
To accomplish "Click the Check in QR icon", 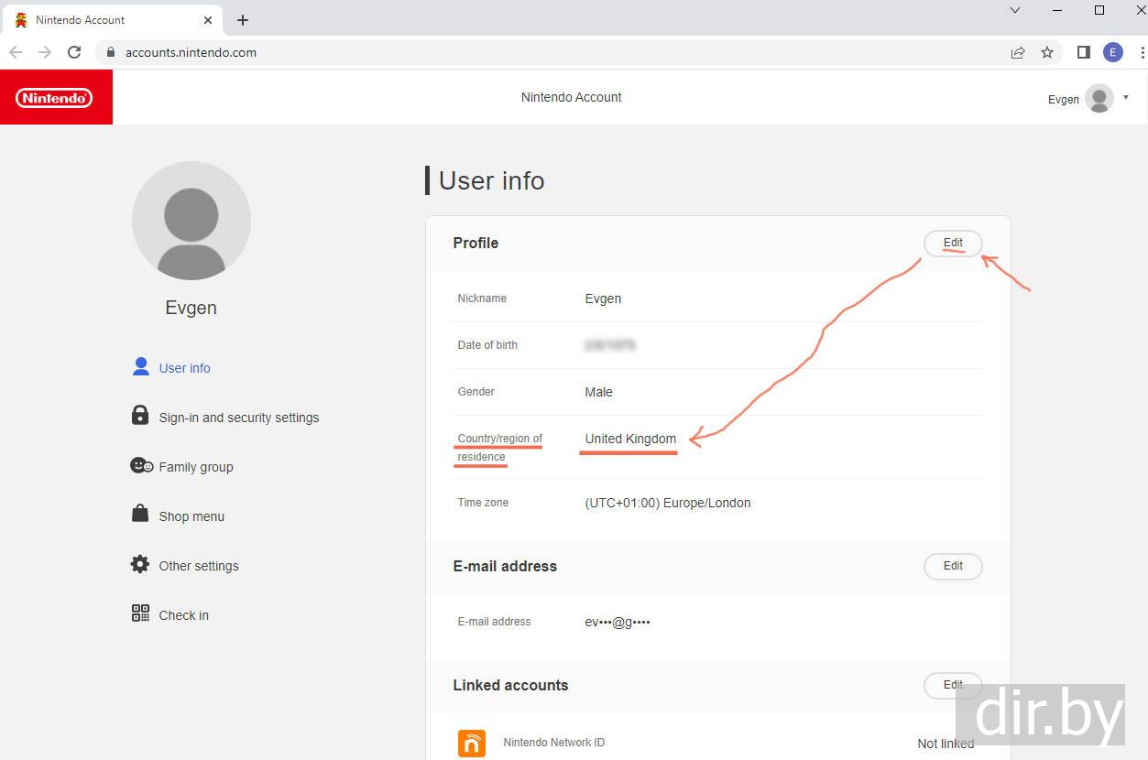I will (x=140, y=613).
